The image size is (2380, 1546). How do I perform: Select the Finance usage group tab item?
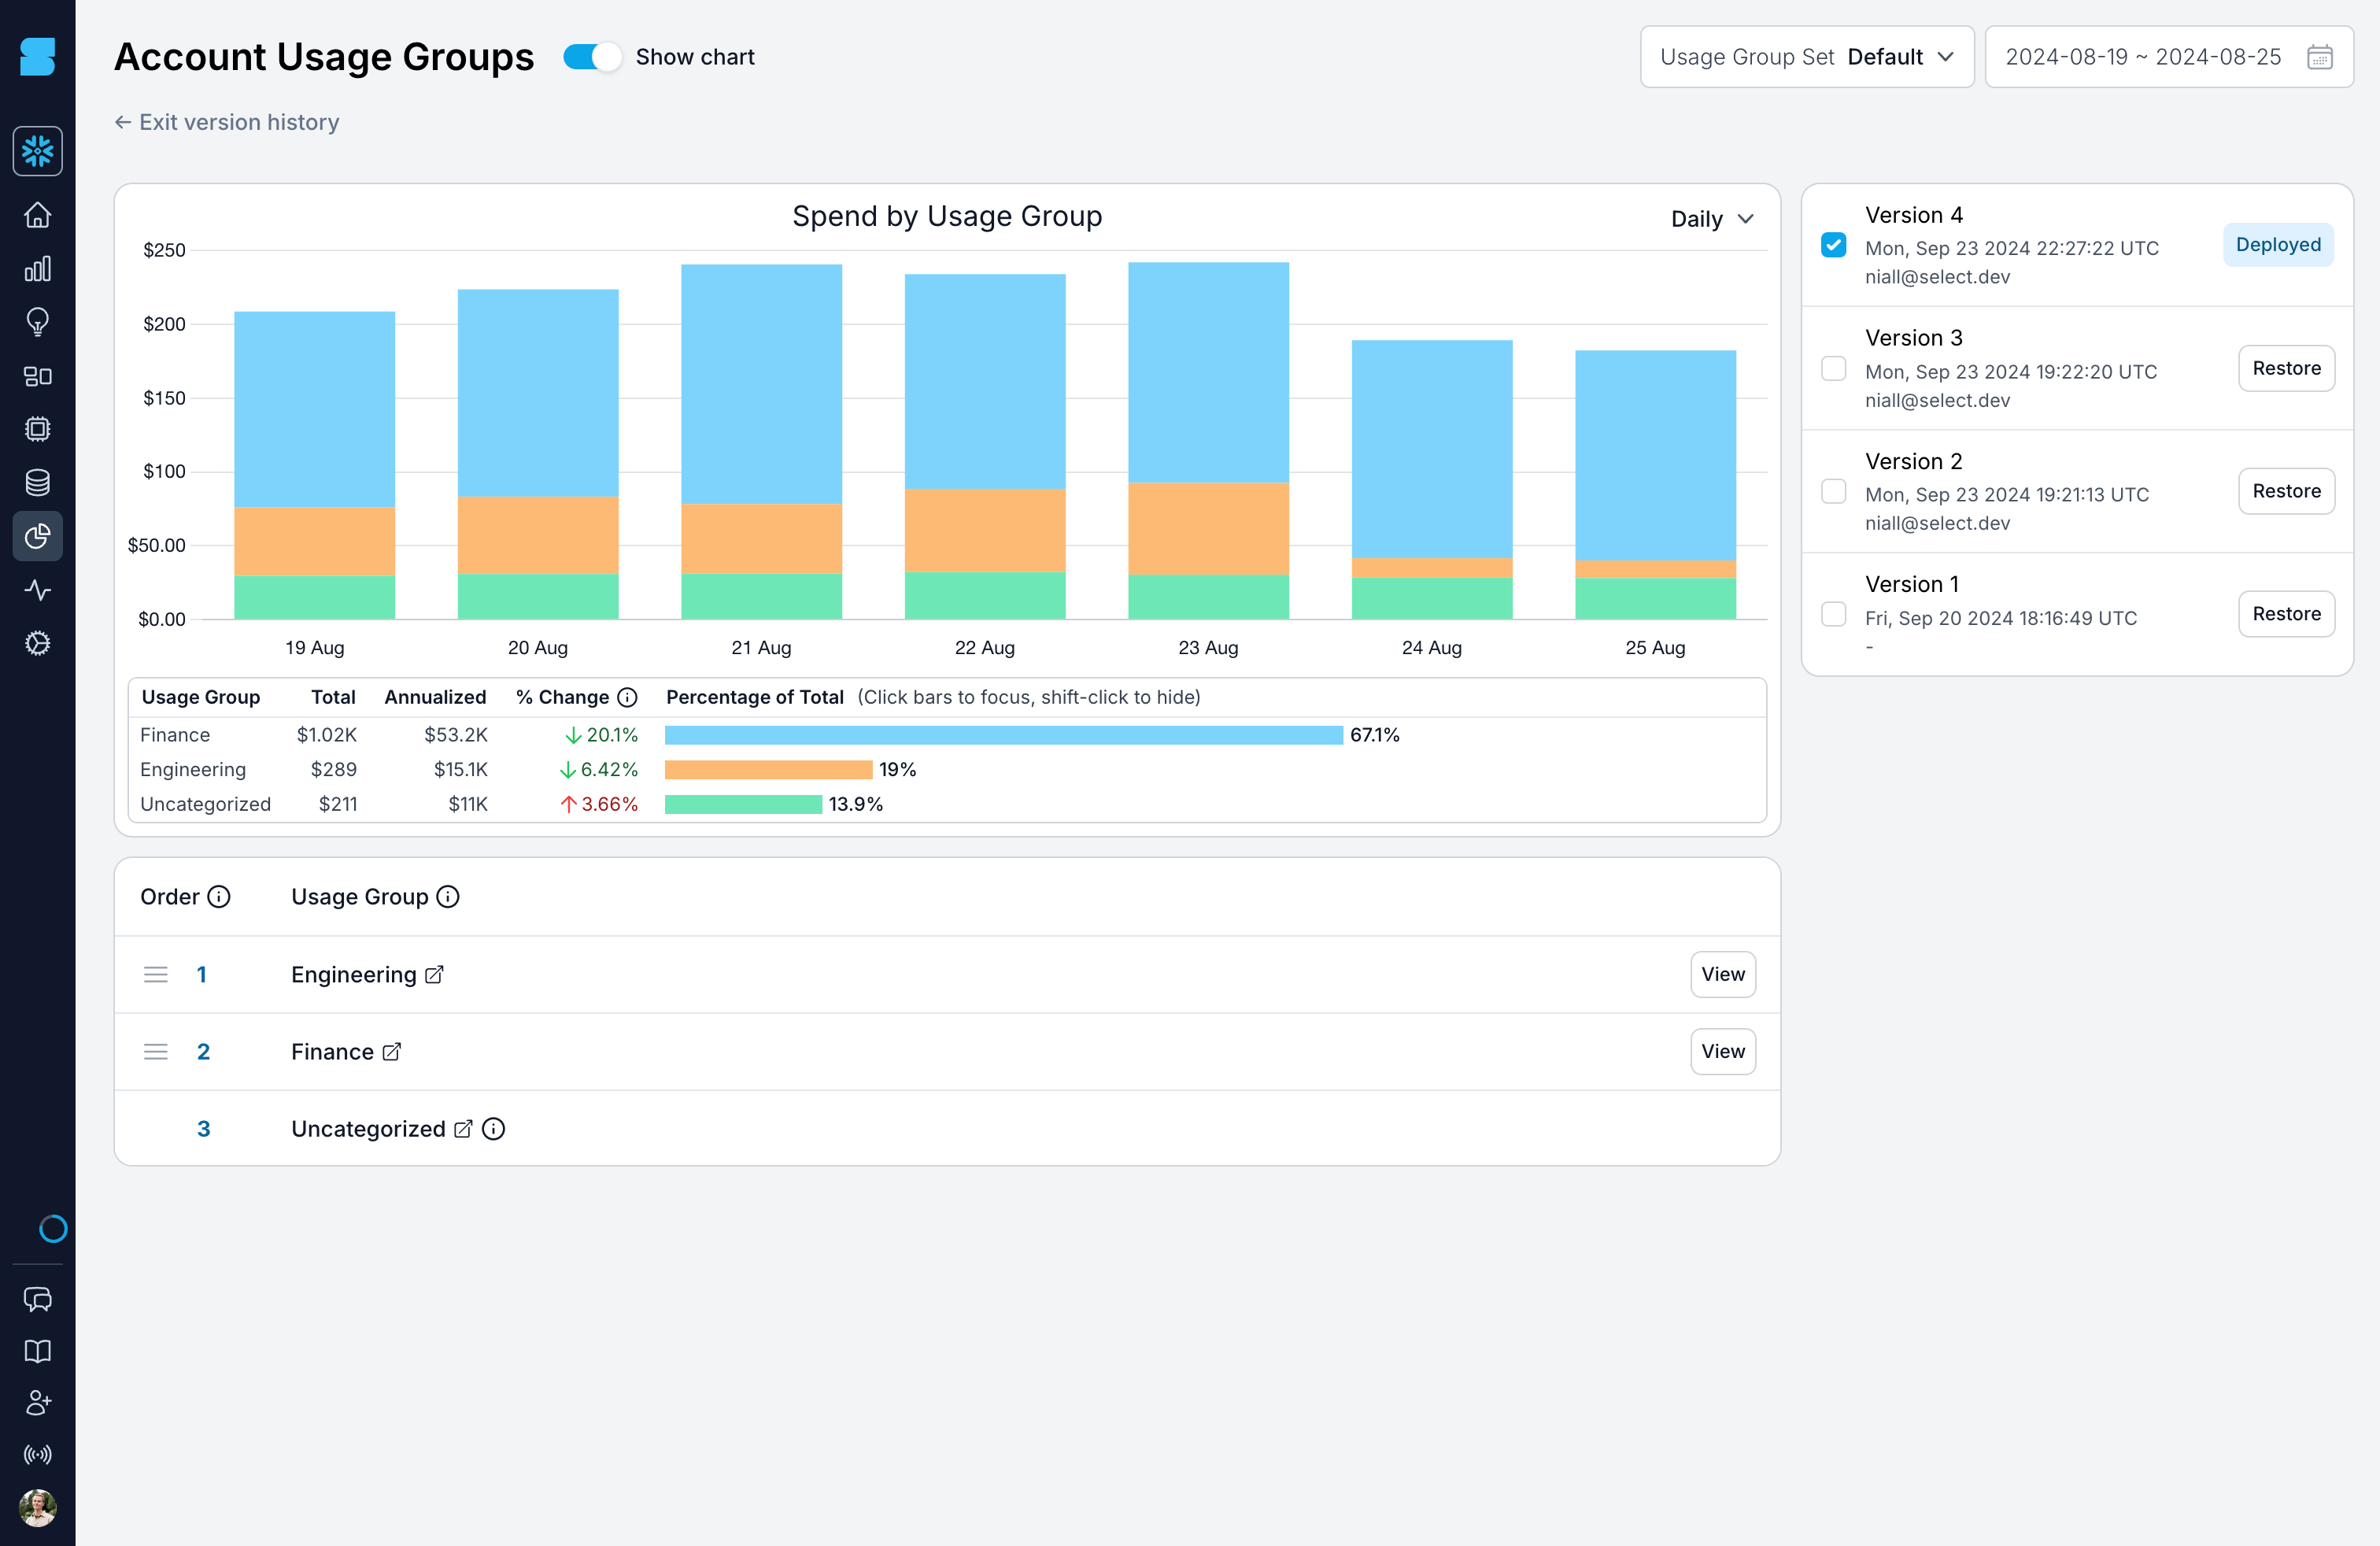pos(331,1052)
